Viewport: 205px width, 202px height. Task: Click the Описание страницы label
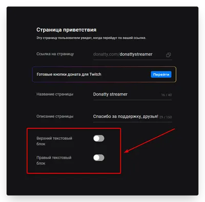point(55,117)
